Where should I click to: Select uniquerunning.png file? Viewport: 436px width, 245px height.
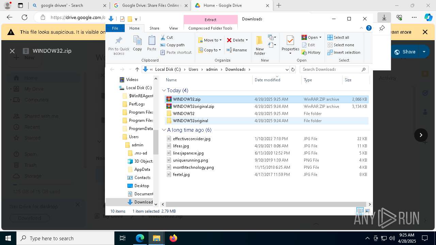[267, 160]
